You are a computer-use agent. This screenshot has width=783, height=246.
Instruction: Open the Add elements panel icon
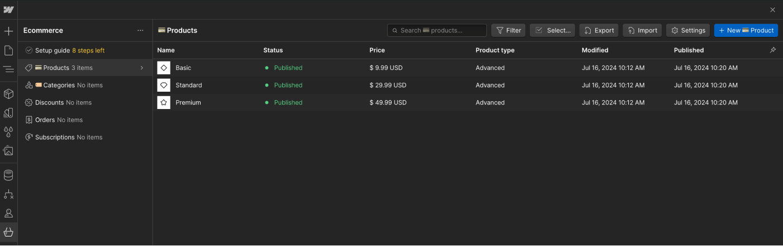(8, 31)
